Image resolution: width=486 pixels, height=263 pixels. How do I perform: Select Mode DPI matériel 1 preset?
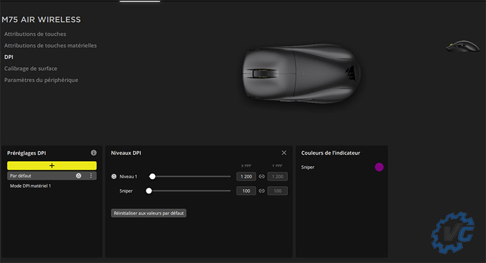(x=30, y=186)
